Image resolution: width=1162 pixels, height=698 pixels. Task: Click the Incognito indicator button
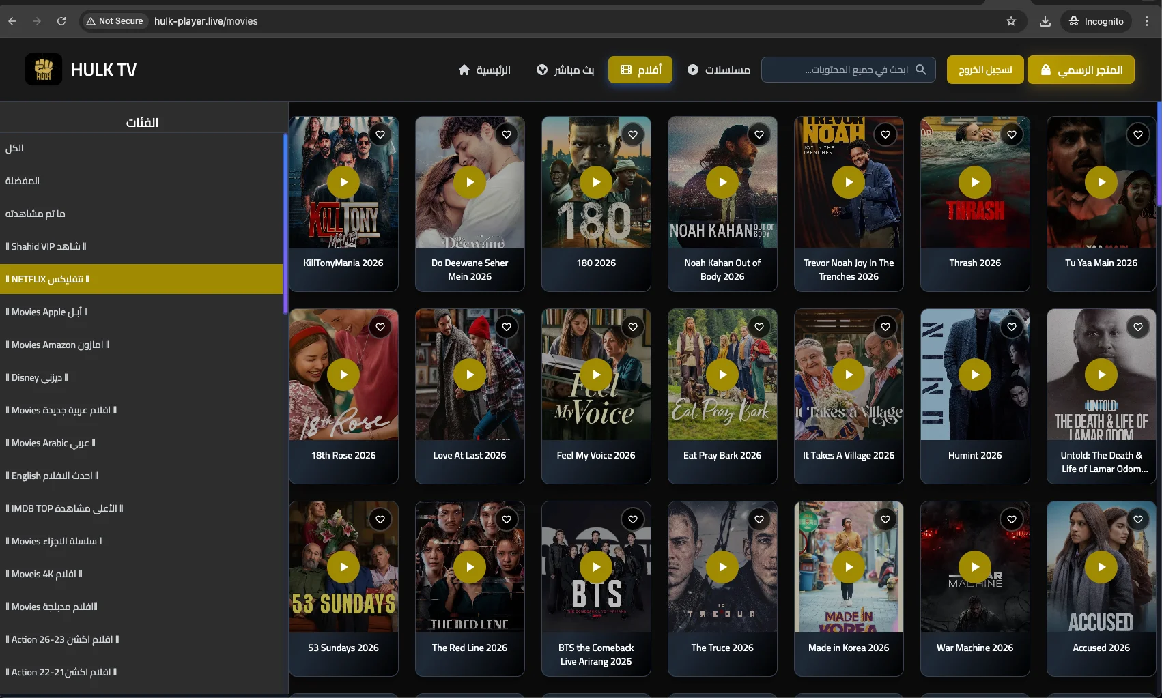1096,21
